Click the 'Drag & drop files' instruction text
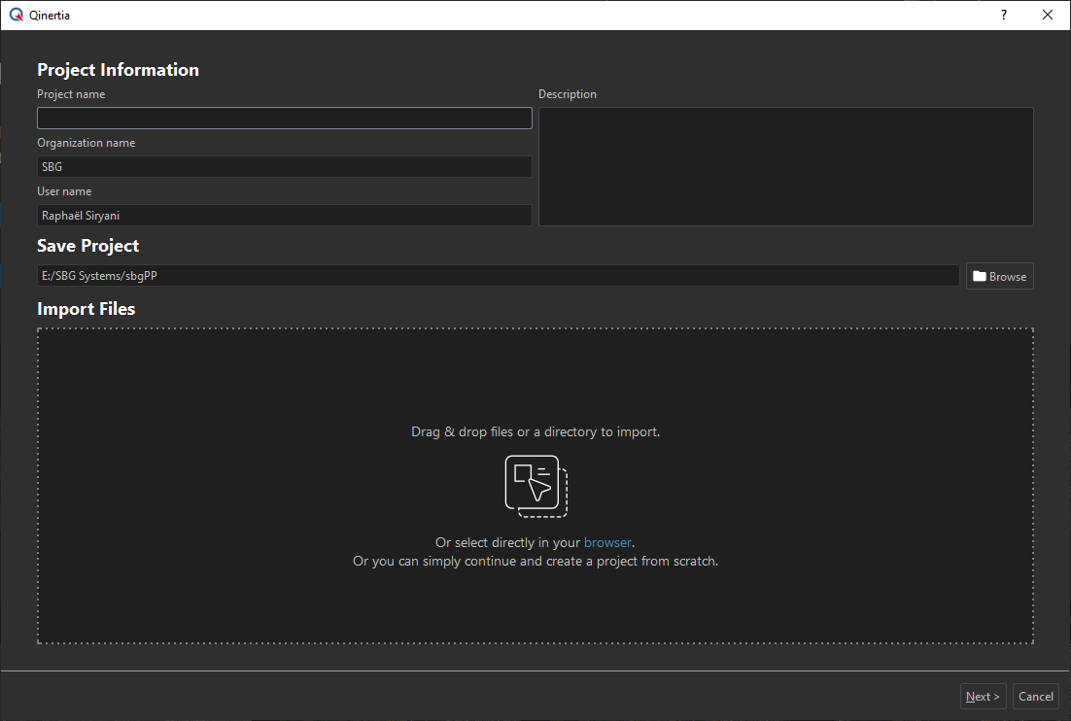This screenshot has width=1071, height=721. (x=535, y=431)
